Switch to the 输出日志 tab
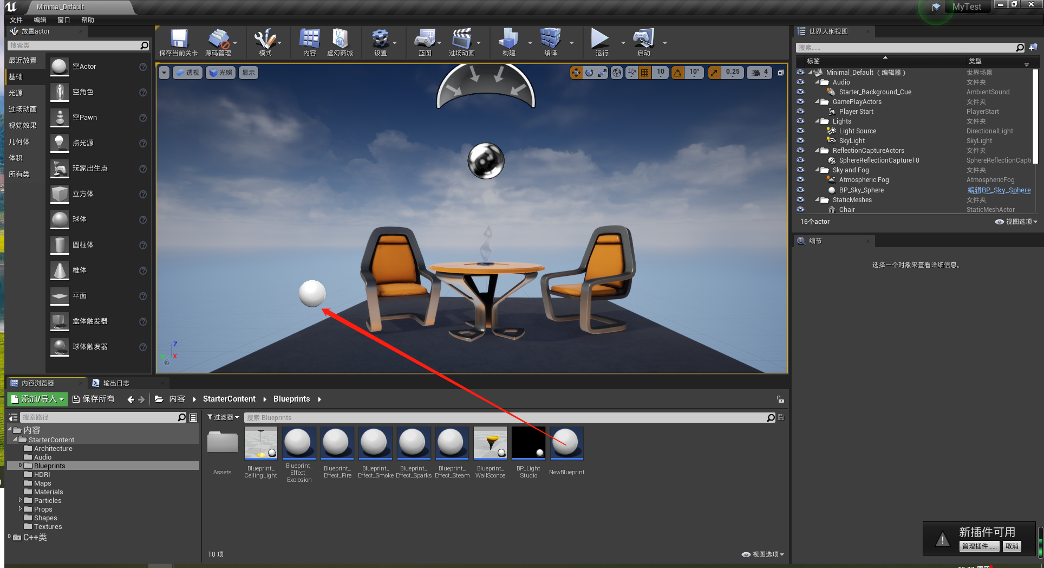This screenshot has height=568, width=1044. click(117, 383)
